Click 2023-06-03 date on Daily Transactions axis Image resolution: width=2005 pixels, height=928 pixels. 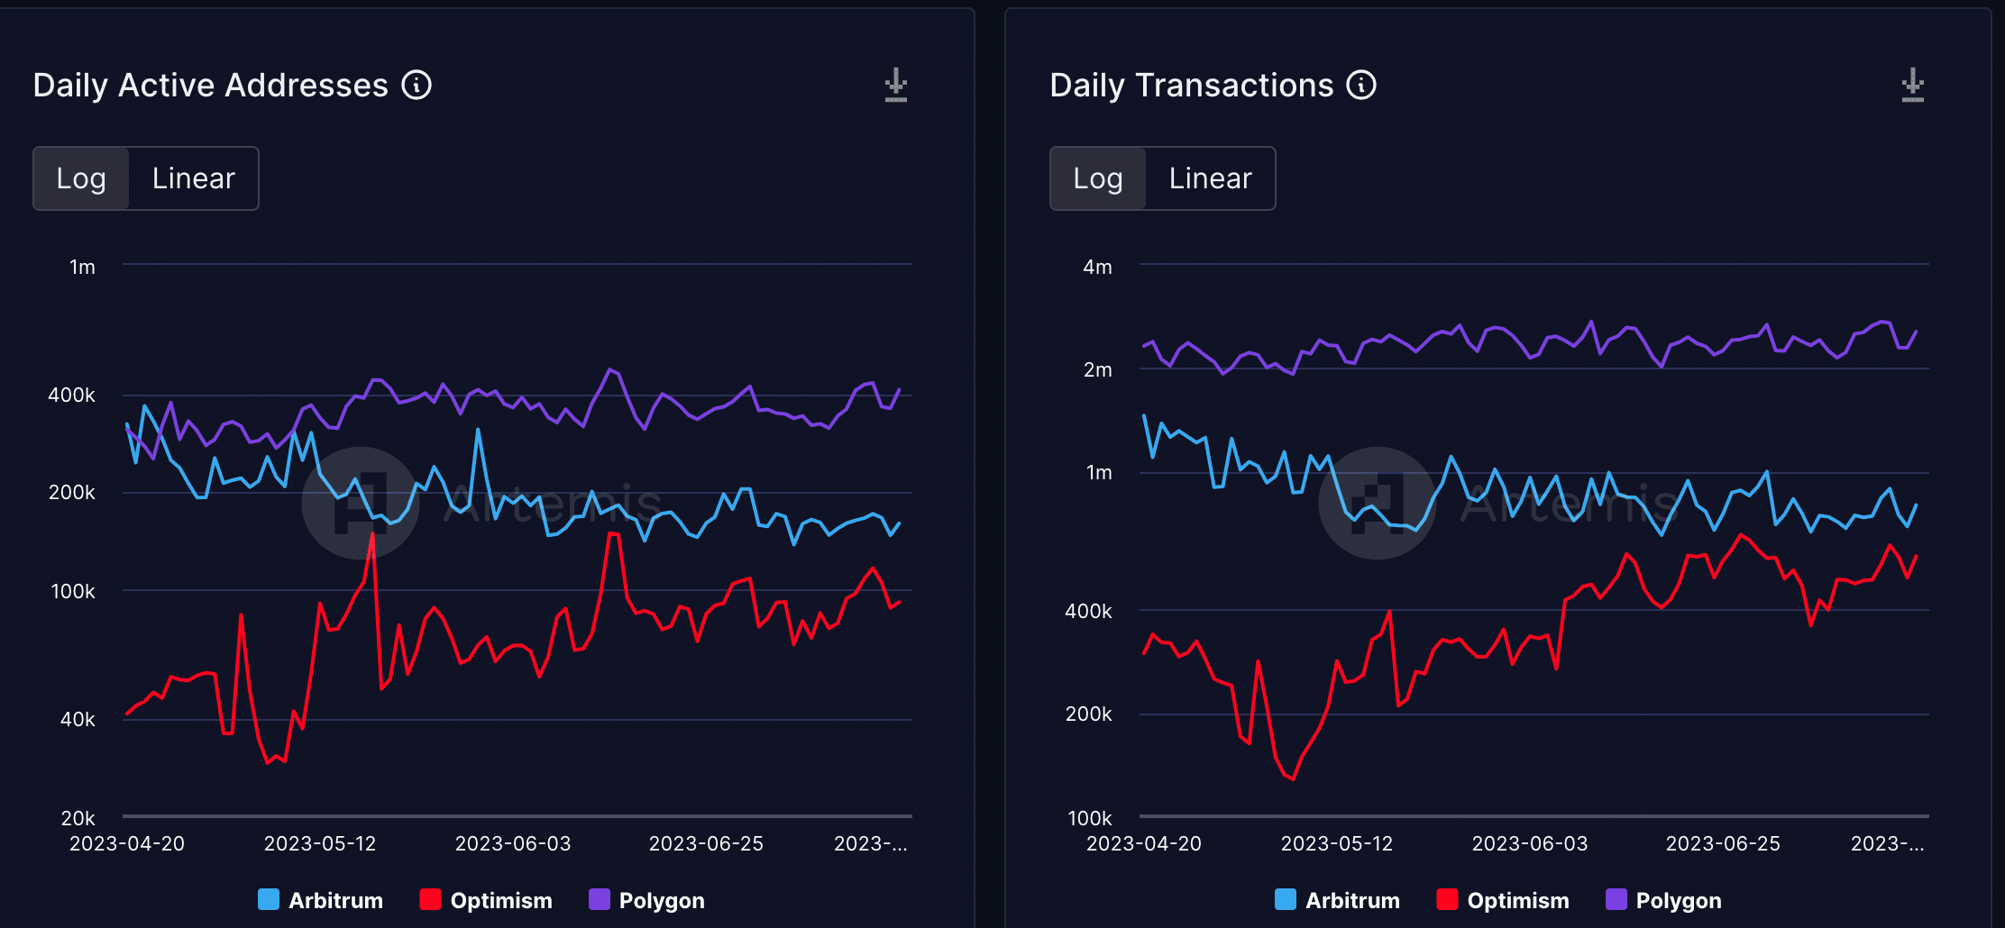pos(1530,844)
